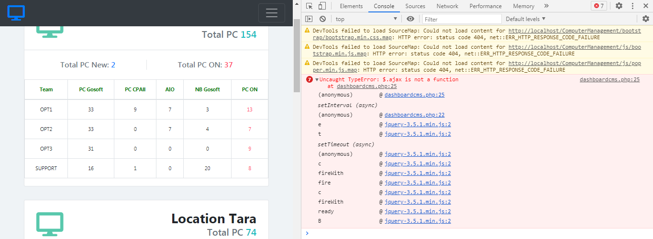653x239 pixels.
Task: Show more DevTools tabs chevron
Action: [546, 6]
